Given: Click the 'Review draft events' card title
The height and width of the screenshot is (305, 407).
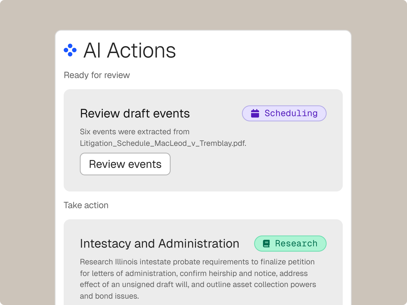Looking at the screenshot, I should [135, 114].
